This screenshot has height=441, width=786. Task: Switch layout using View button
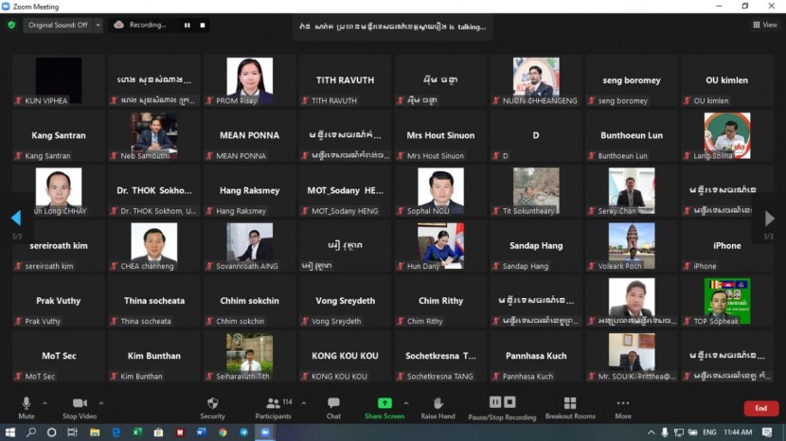764,25
